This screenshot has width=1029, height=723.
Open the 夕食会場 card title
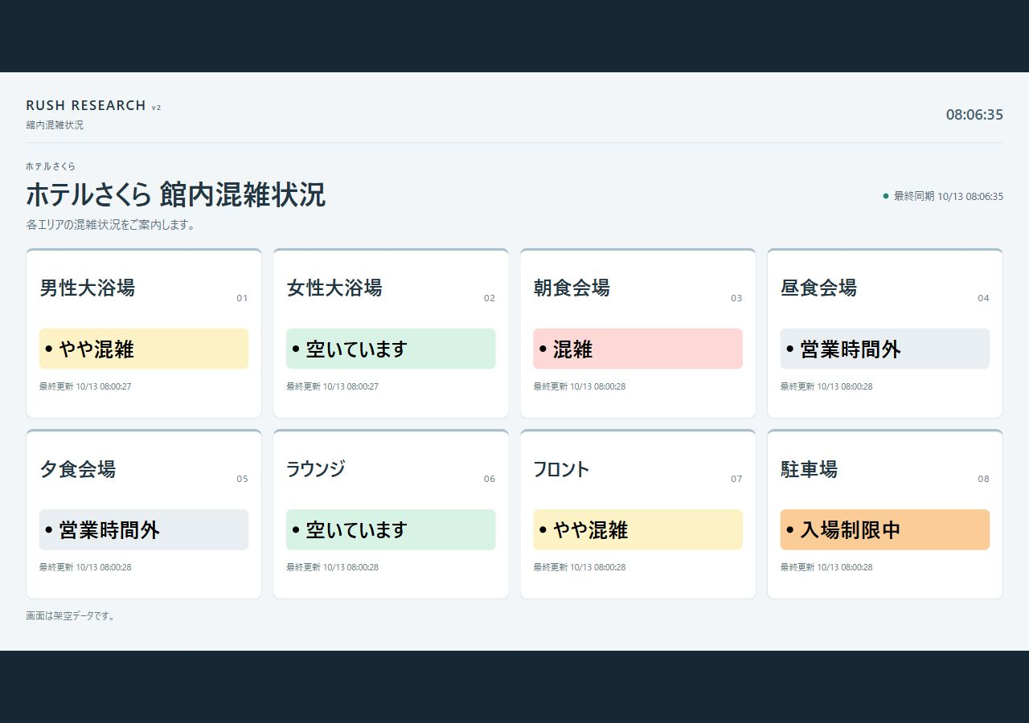(x=78, y=468)
